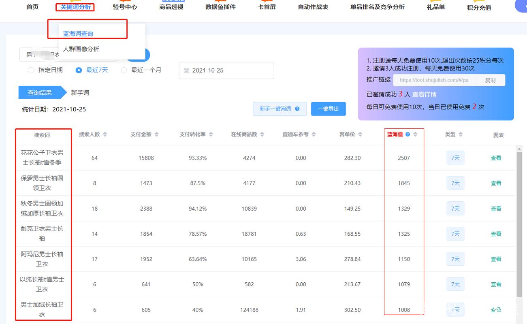527x324 pixels.
Task: Choose 人群画像分析 from the dropdown menu
Action: [x=81, y=49]
